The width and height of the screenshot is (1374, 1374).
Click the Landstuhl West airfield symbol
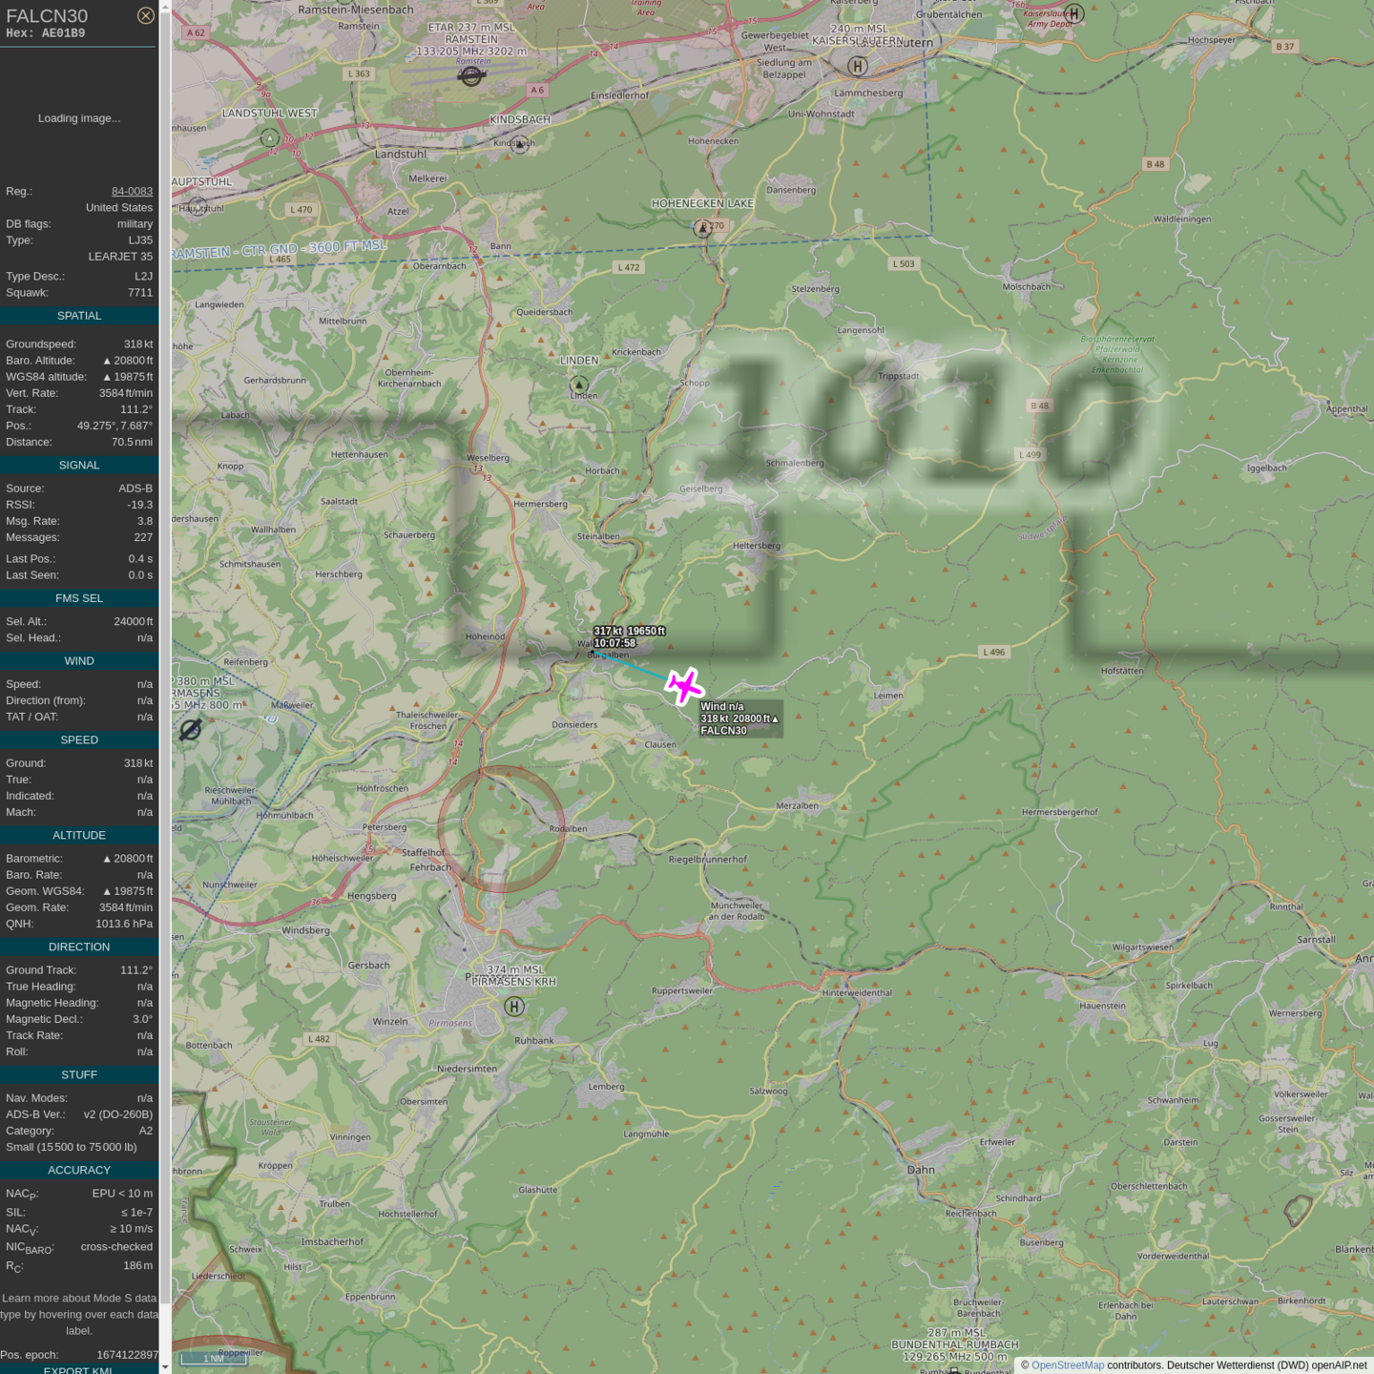point(270,137)
